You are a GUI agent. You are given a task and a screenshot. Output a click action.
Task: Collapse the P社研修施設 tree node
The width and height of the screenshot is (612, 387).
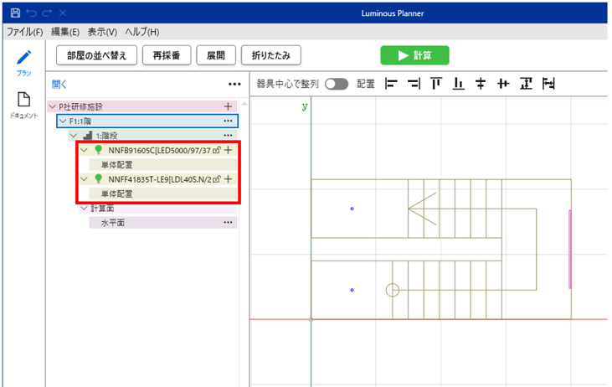[x=53, y=107]
